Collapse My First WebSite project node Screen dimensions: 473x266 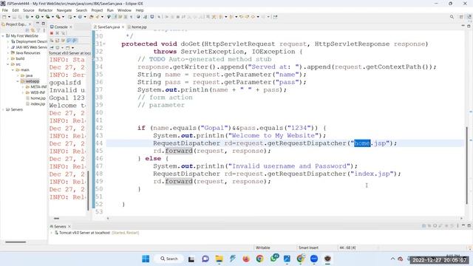[x=3, y=35]
